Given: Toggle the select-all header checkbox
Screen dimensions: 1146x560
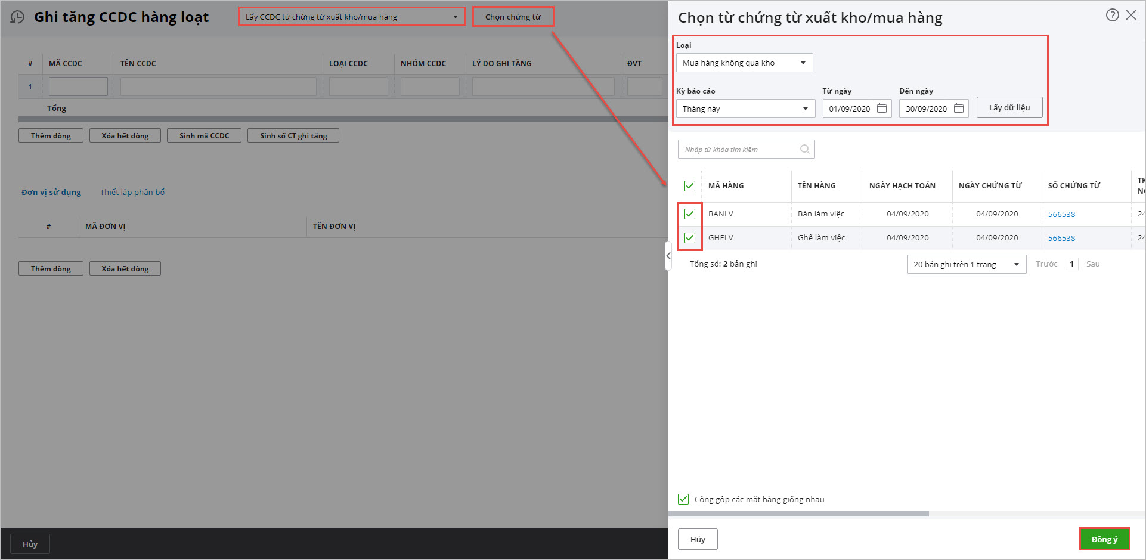Looking at the screenshot, I should tap(690, 185).
